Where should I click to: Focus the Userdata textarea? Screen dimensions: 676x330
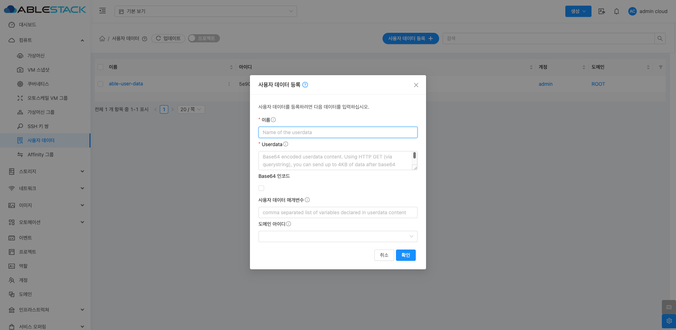pyautogui.click(x=338, y=161)
